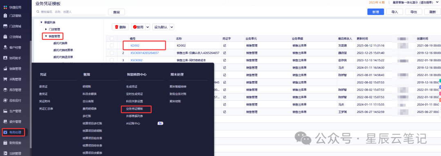Check the XSCK0014265264657 row checkbox
This screenshot has height=156, width=441.
112,52
